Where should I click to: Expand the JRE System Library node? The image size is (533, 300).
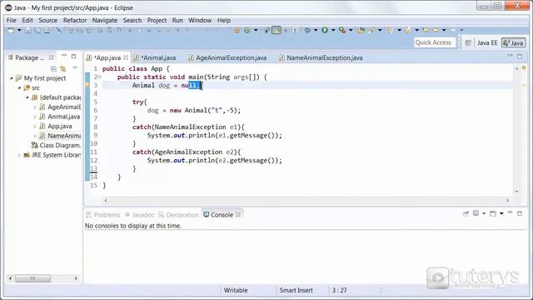[19, 155]
